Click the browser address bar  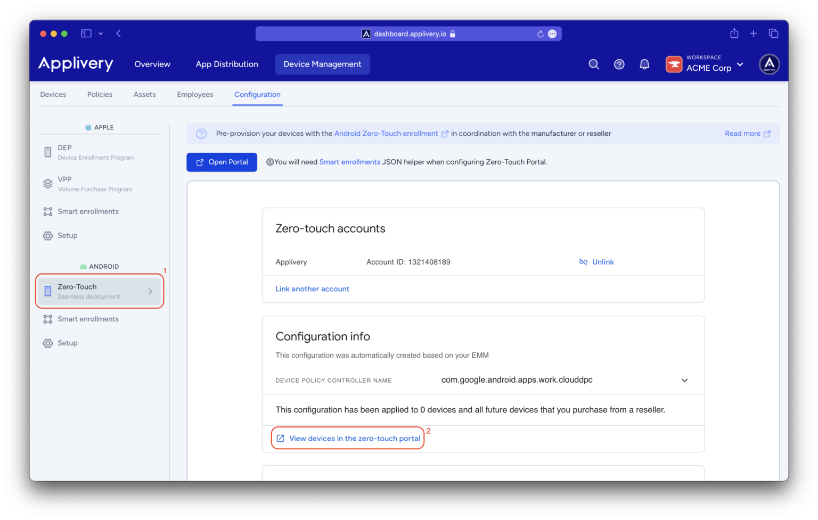coord(408,33)
